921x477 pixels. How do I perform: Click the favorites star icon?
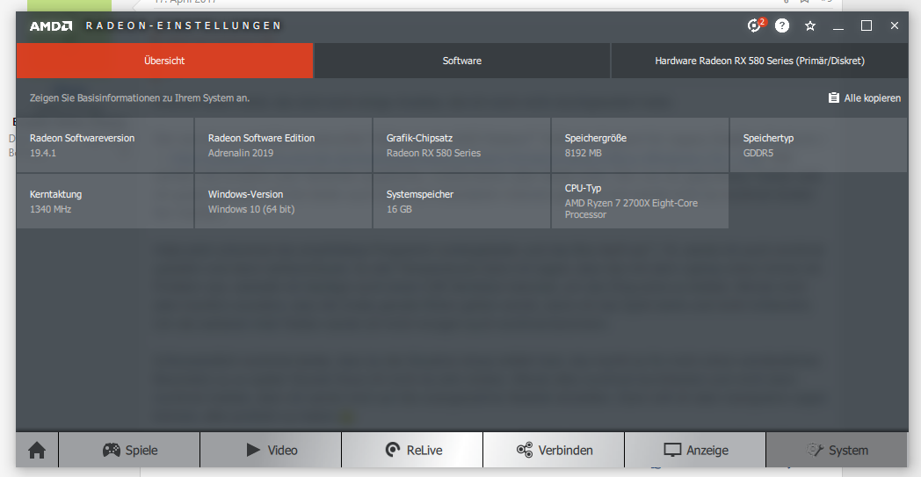coord(810,25)
